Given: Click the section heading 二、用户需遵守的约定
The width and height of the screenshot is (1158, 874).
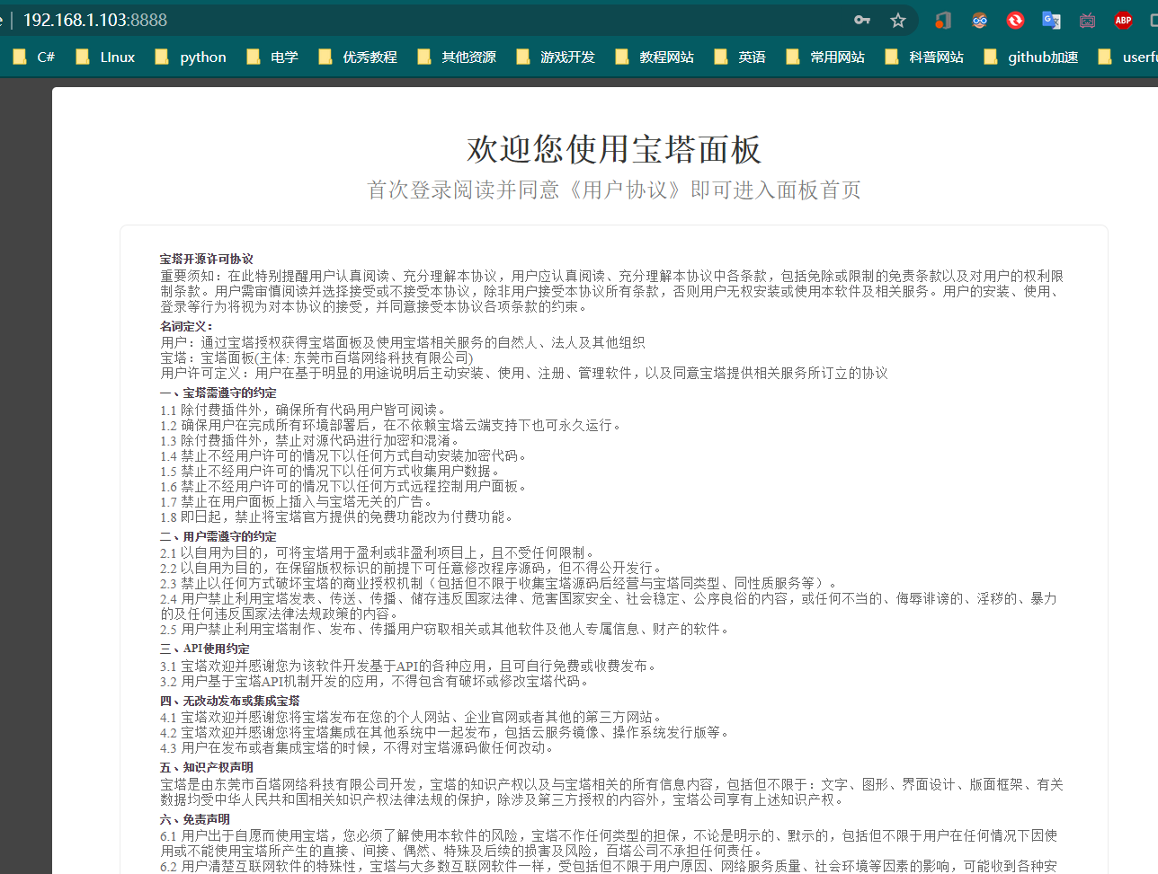Looking at the screenshot, I should (x=218, y=536).
